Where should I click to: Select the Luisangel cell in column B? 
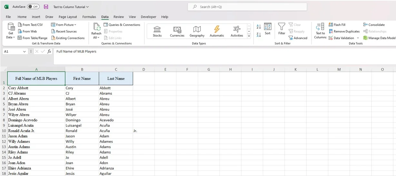(x=82, y=125)
